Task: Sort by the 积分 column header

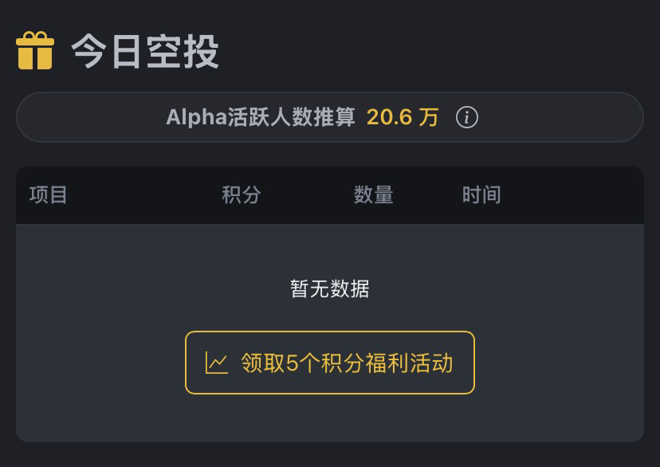Action: (242, 194)
